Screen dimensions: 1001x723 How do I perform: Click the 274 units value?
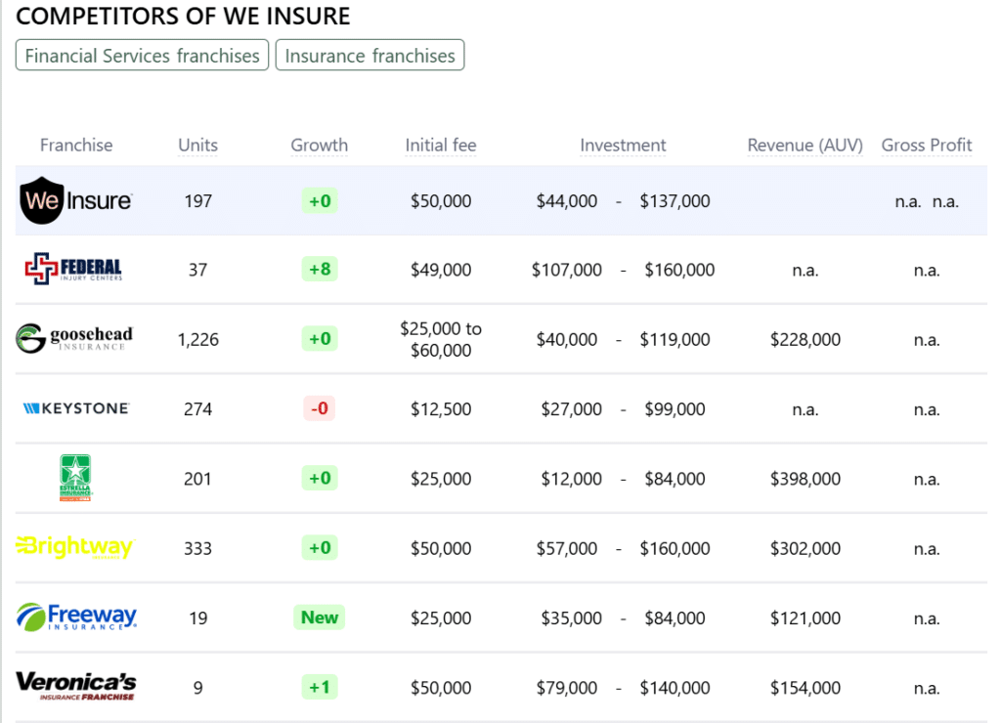click(x=197, y=408)
